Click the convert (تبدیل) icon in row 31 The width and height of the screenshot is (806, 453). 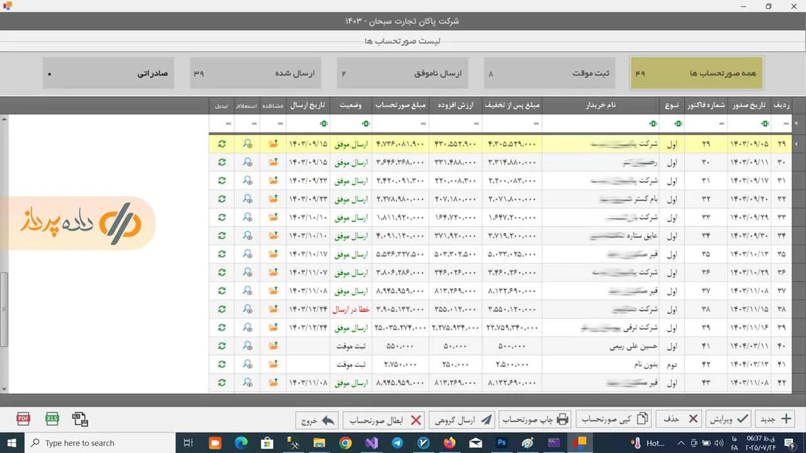(222, 181)
